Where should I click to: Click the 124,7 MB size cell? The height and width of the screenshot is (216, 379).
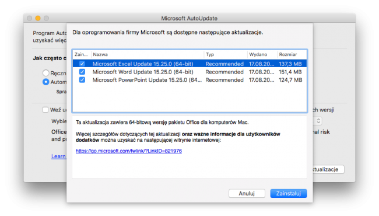[x=290, y=80]
